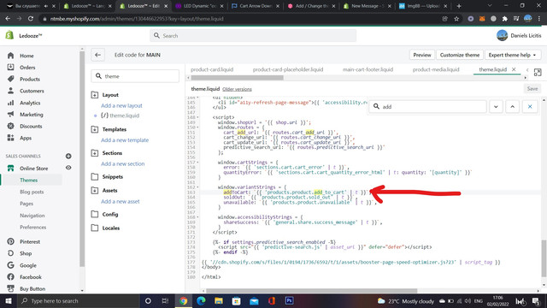Open the Buy Button channel
This screenshot has width=547, height=308.
32,289
